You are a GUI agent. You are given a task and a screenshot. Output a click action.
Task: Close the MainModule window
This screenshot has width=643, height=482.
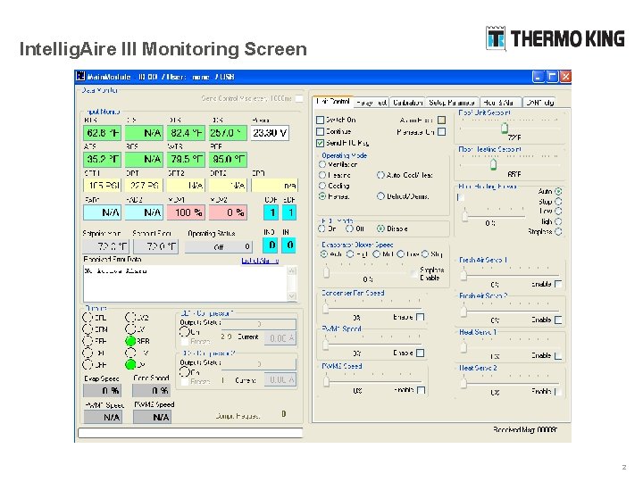pyautogui.click(x=565, y=76)
